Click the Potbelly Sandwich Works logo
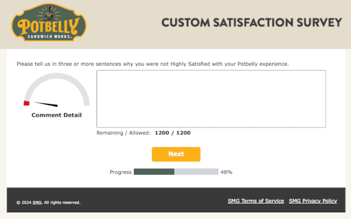Screen dimensions: 351x219 49,22
